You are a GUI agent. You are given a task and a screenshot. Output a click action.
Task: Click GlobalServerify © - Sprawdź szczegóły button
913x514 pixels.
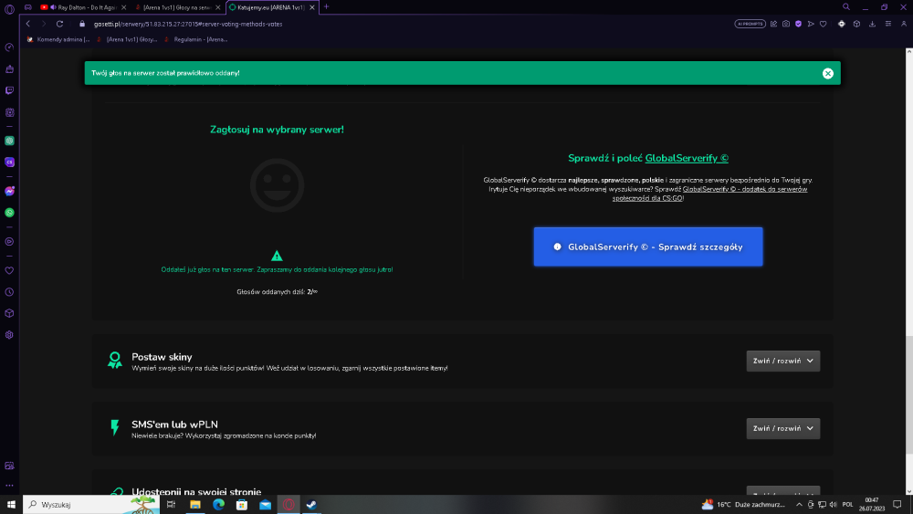click(x=648, y=247)
